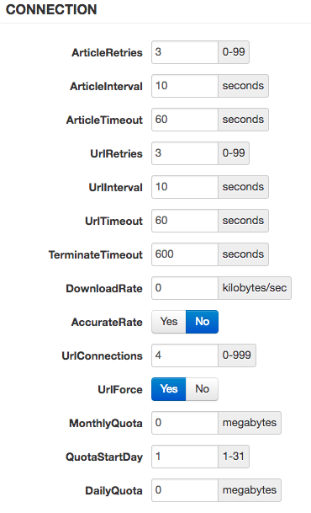Select the MonthlyQuota megabytes field
Viewport: 311px width, 513px height.
[185, 423]
